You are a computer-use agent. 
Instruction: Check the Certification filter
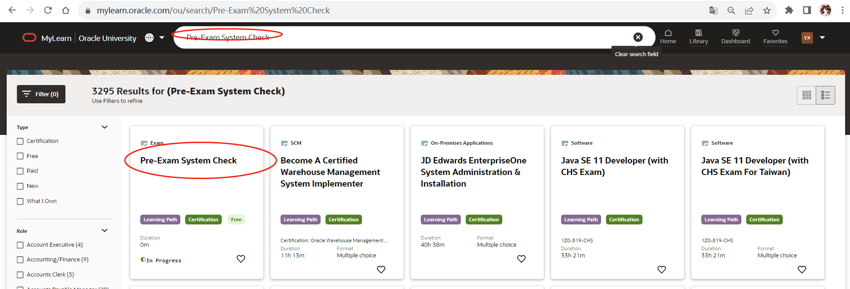tap(20, 141)
